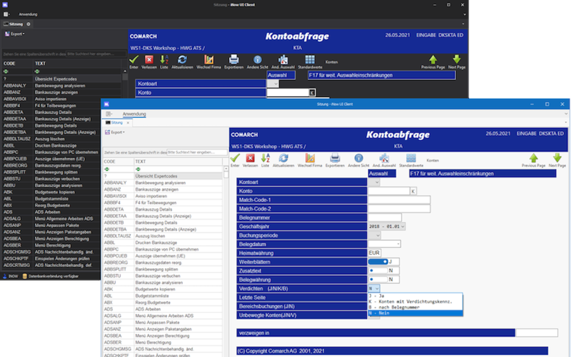Open the Geschäftsjahr dropdown

403,226
